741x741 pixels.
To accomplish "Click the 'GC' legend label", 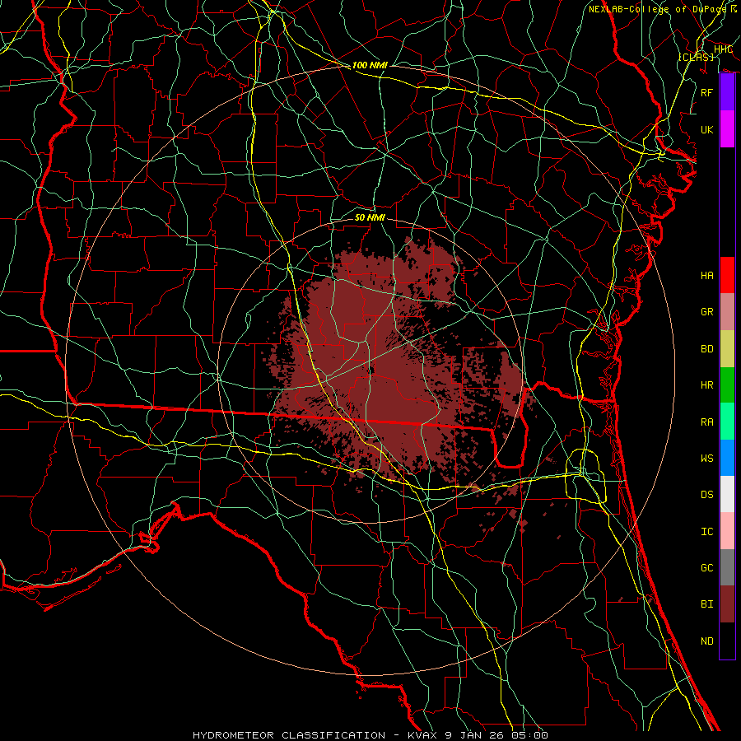I will (x=707, y=568).
